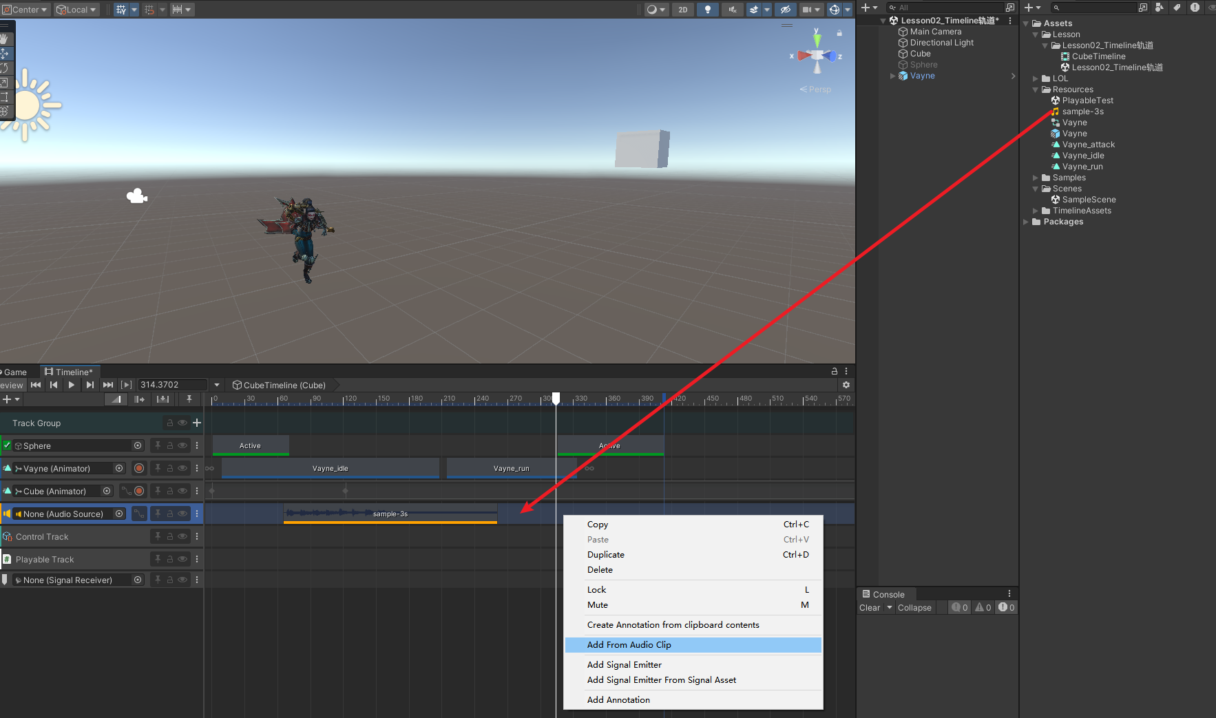Uncheck the Sphere activation track checkbox
Screen dimensions: 1216x718
7,445
